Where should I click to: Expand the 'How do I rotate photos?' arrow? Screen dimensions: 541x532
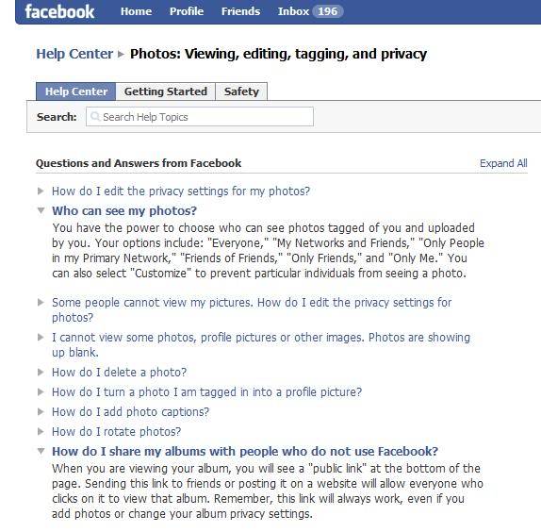pyautogui.click(x=41, y=431)
